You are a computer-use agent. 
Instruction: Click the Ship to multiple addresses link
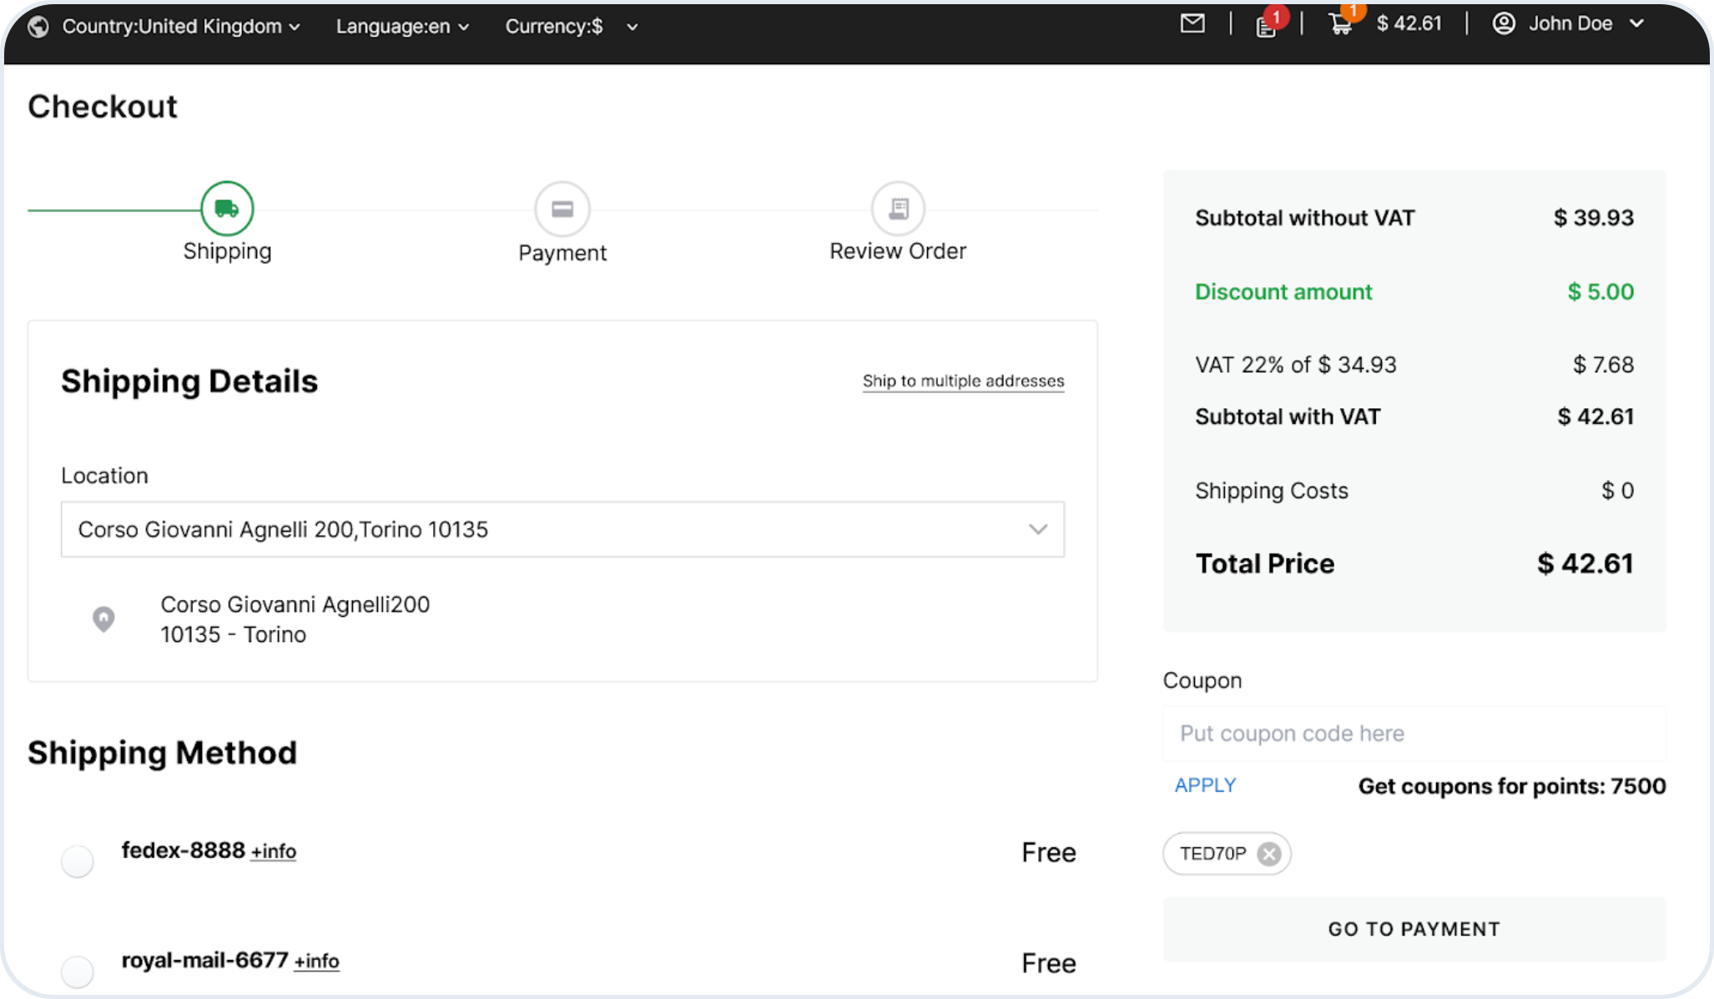963,381
